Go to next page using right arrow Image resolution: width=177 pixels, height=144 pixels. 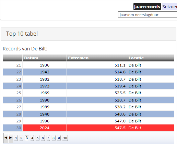point(10,138)
